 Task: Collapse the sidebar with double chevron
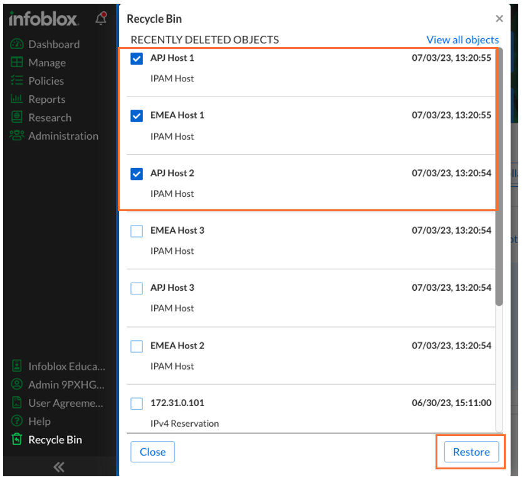click(x=59, y=466)
